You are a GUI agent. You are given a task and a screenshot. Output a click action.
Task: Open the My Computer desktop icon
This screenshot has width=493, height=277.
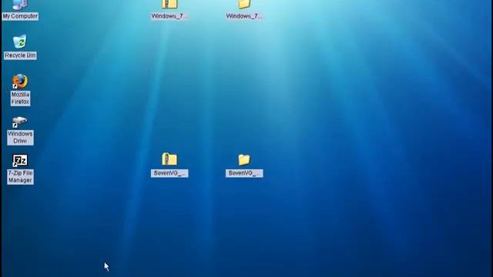pos(20,9)
